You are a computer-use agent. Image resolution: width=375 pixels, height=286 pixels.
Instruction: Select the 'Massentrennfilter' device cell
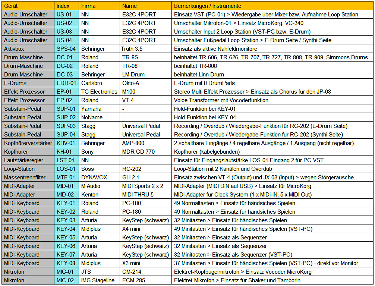[x=28, y=177]
